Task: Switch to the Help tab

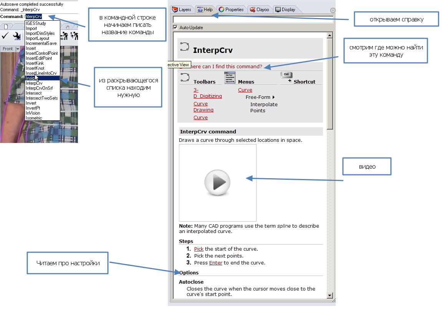Action: tap(205, 10)
